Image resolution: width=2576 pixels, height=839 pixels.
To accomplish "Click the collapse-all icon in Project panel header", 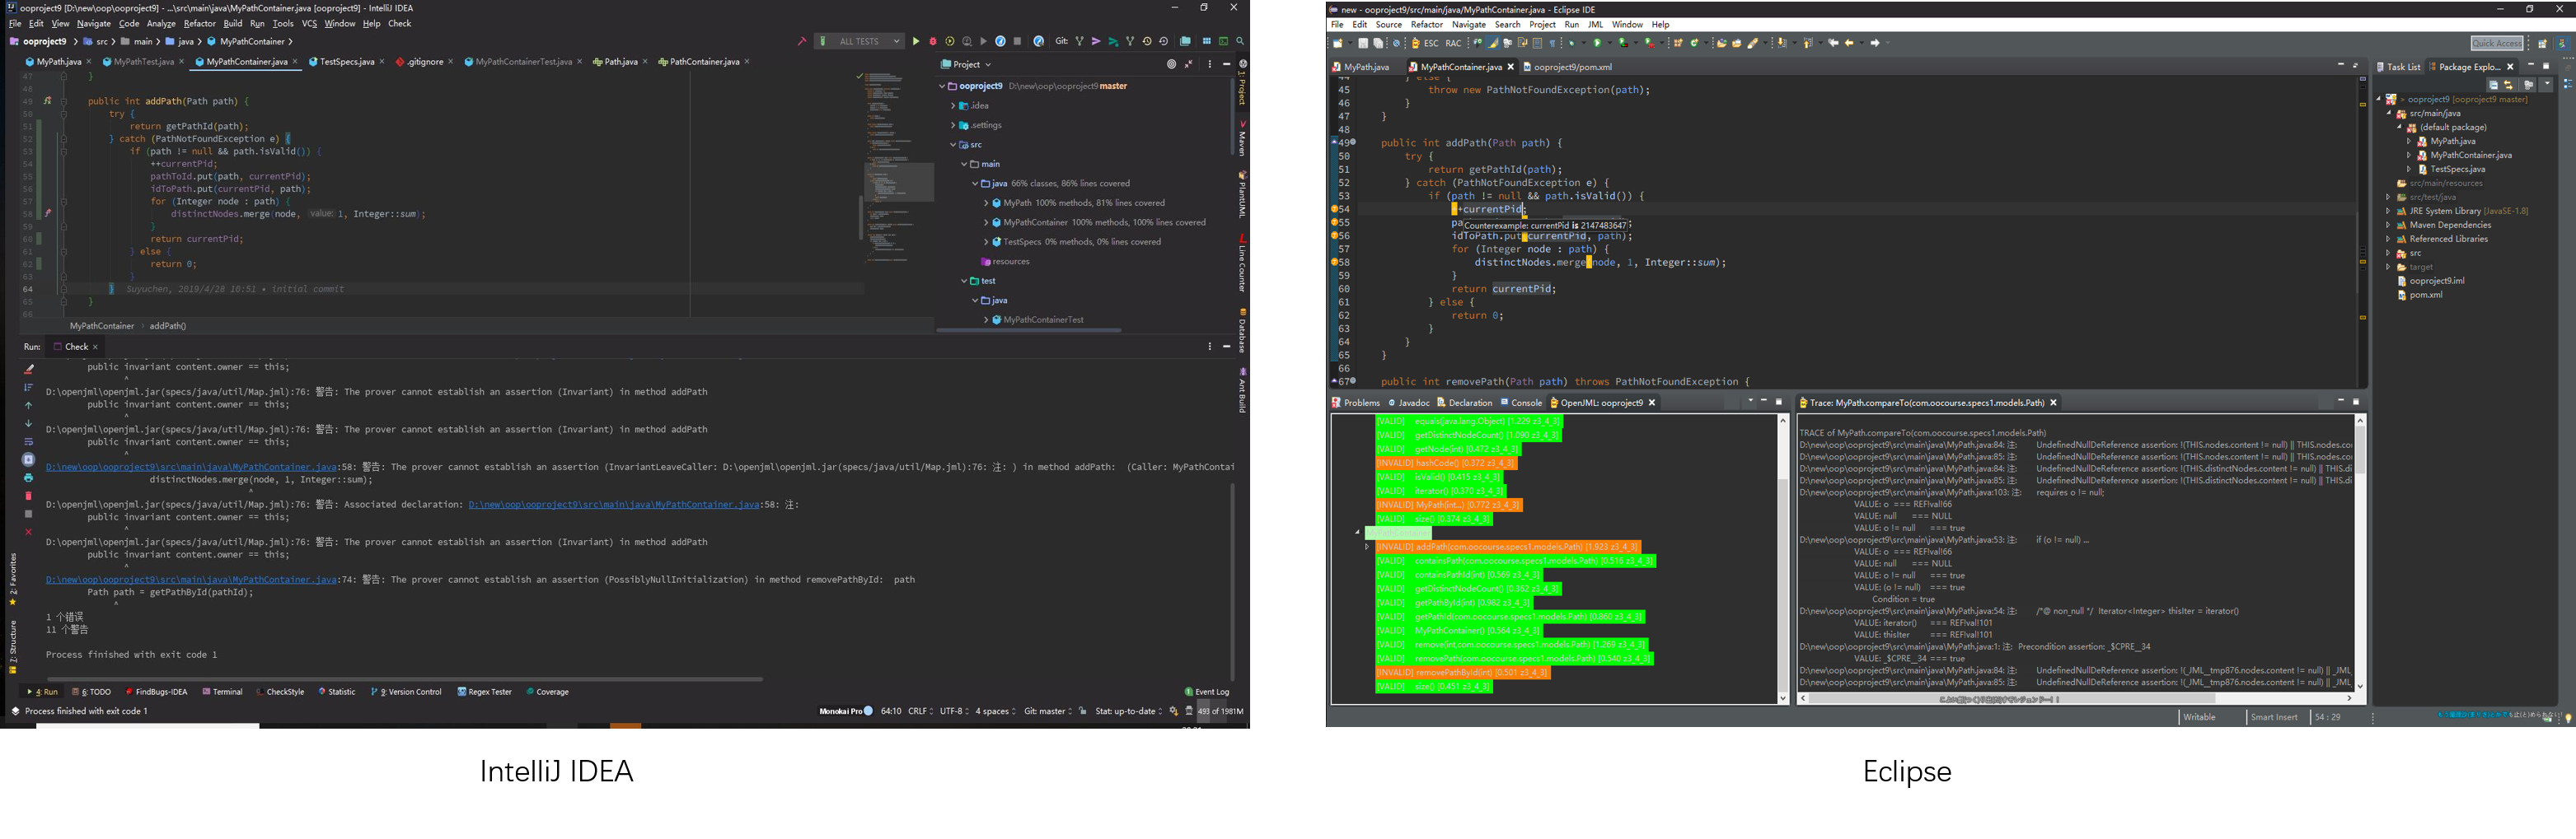I will pos(1189,64).
